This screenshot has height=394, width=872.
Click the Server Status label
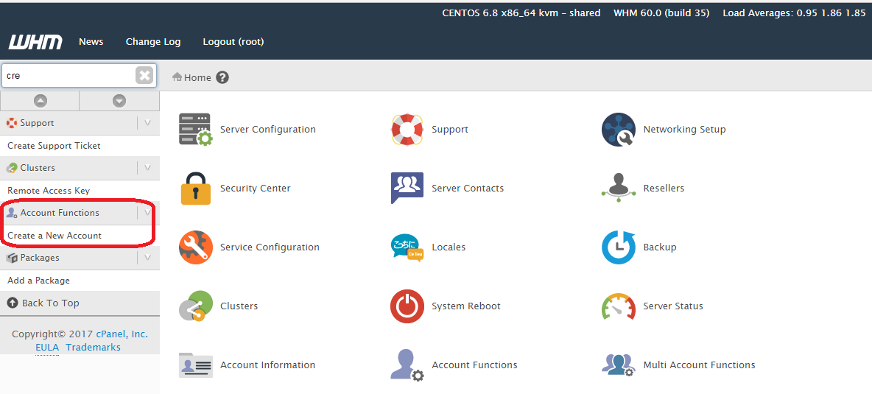click(x=673, y=306)
